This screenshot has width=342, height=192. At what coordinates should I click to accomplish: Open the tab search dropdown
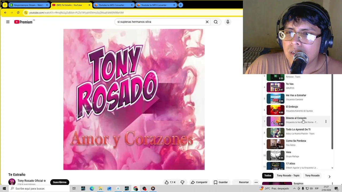coord(5,5)
